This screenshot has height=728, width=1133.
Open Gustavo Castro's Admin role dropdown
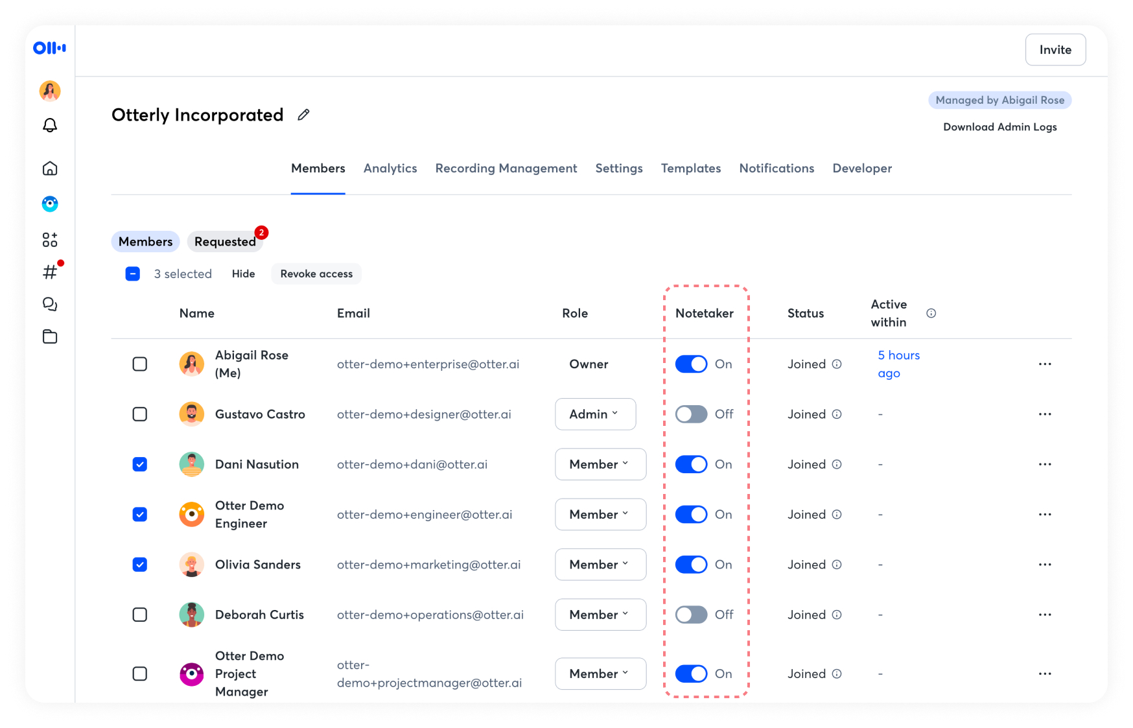pos(595,414)
